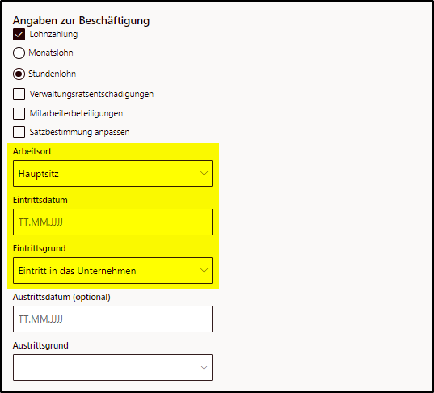The height and width of the screenshot is (393, 434).
Task: Click the chevron arrow in Eintrittsgrund combo box
Action: (x=204, y=271)
